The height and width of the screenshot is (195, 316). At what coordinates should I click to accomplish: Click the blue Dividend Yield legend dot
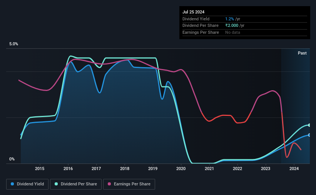click(12, 184)
